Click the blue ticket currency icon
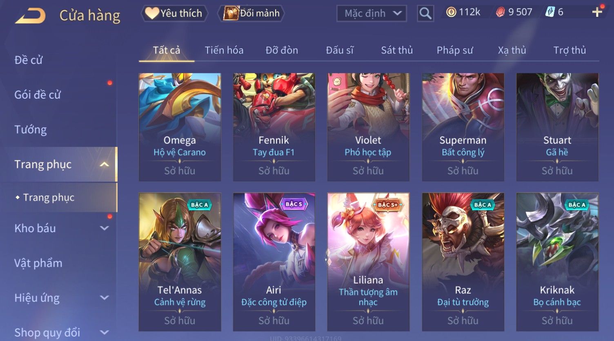The height and width of the screenshot is (341, 614). (x=550, y=12)
